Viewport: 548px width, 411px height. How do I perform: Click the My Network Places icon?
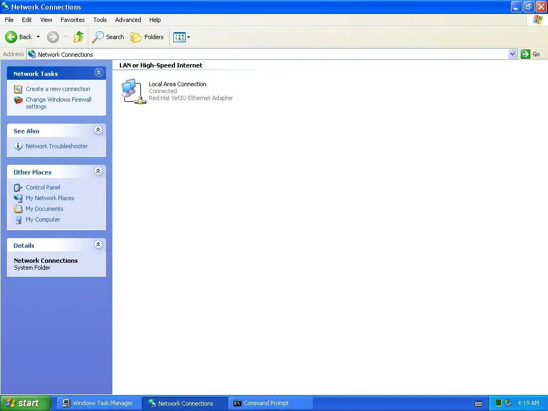point(18,199)
